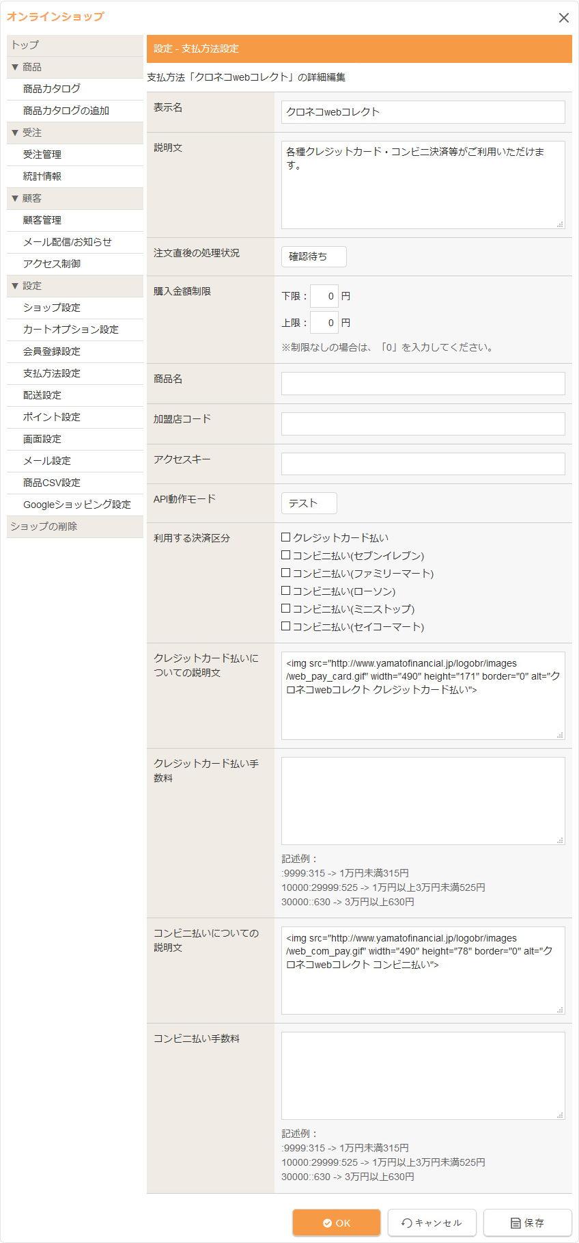Image resolution: width=579 pixels, height=1243 pixels.
Task: Tick the コンビニ払い(ローソン) checkbox
Action: click(x=286, y=591)
